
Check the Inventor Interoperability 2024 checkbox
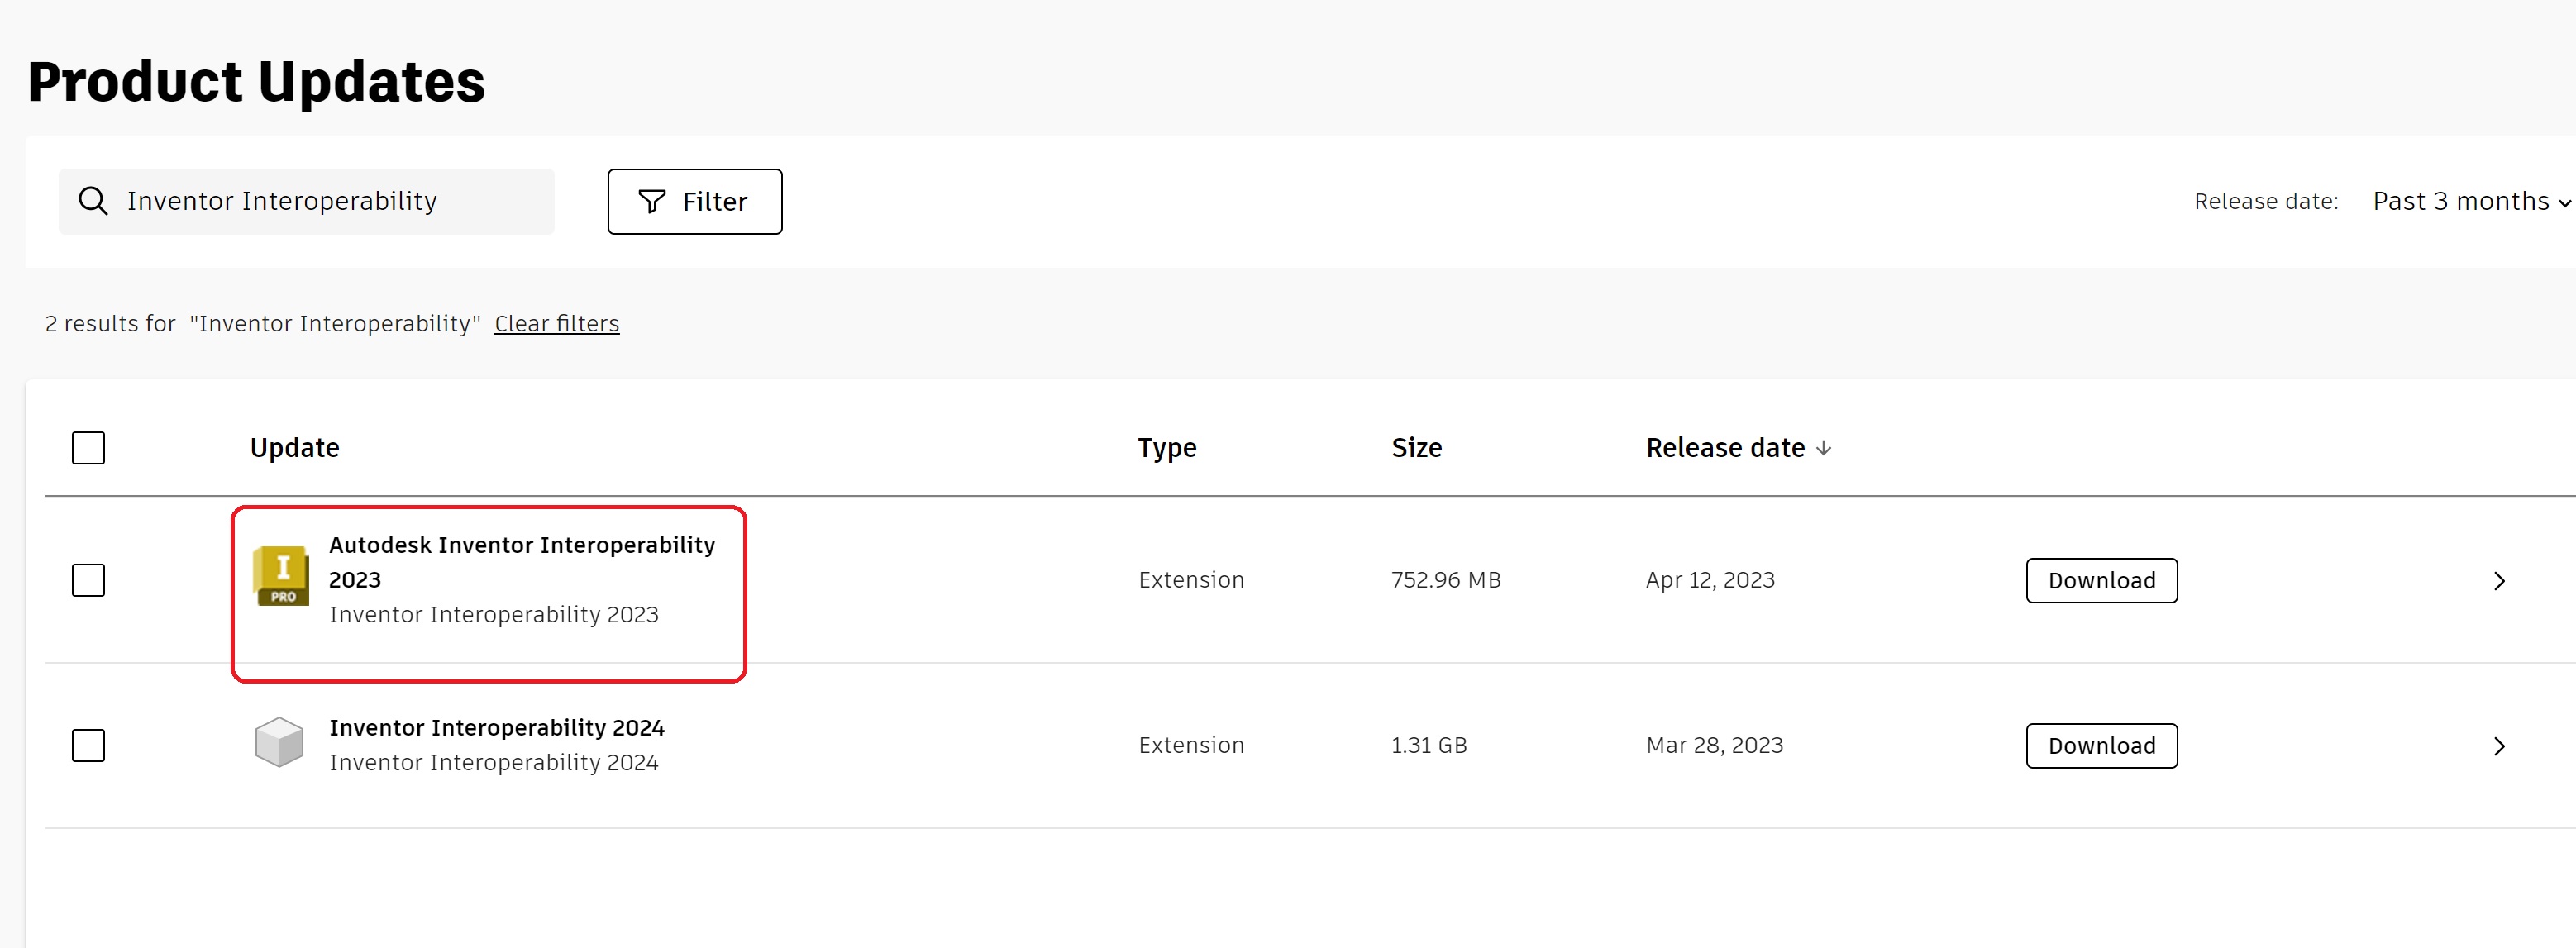click(88, 744)
